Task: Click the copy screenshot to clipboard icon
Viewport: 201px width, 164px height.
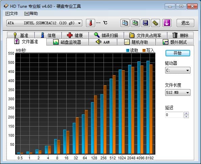Action: click(135, 23)
